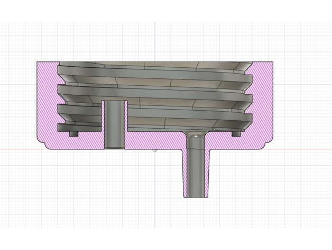Select the gray vertical post in the cap

[114, 124]
